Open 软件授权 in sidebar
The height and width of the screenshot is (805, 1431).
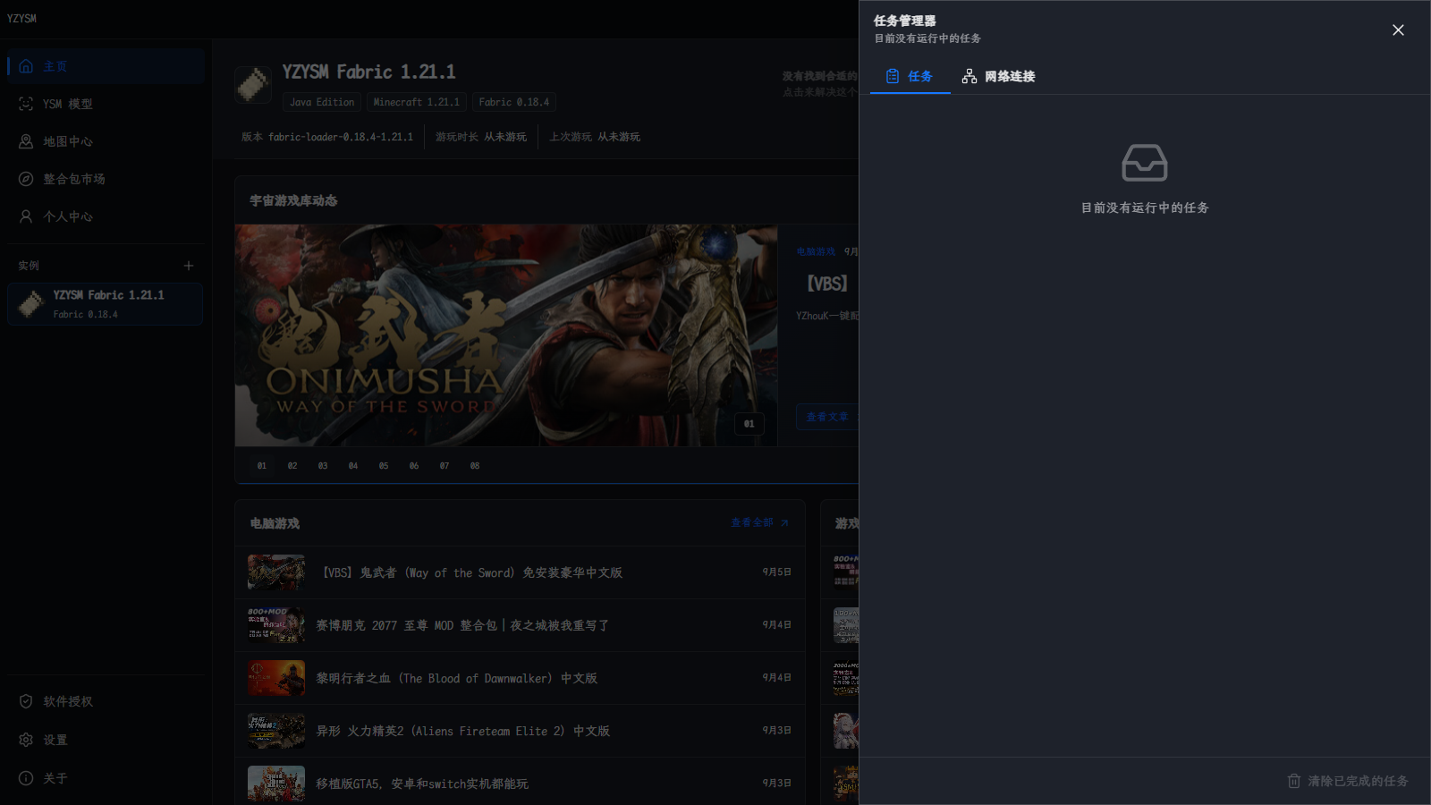106,701
